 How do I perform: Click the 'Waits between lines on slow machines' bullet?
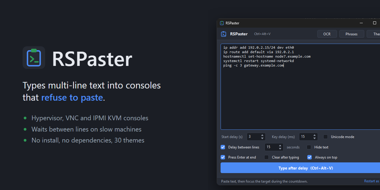click(86, 129)
